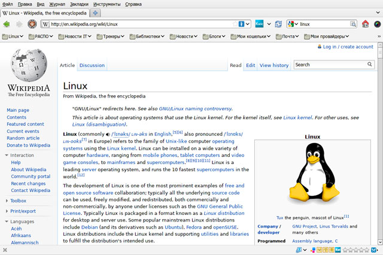Click the round red icon beside back/forward buttons
This screenshot has height=255, width=383.
pyautogui.click(x=32, y=24)
